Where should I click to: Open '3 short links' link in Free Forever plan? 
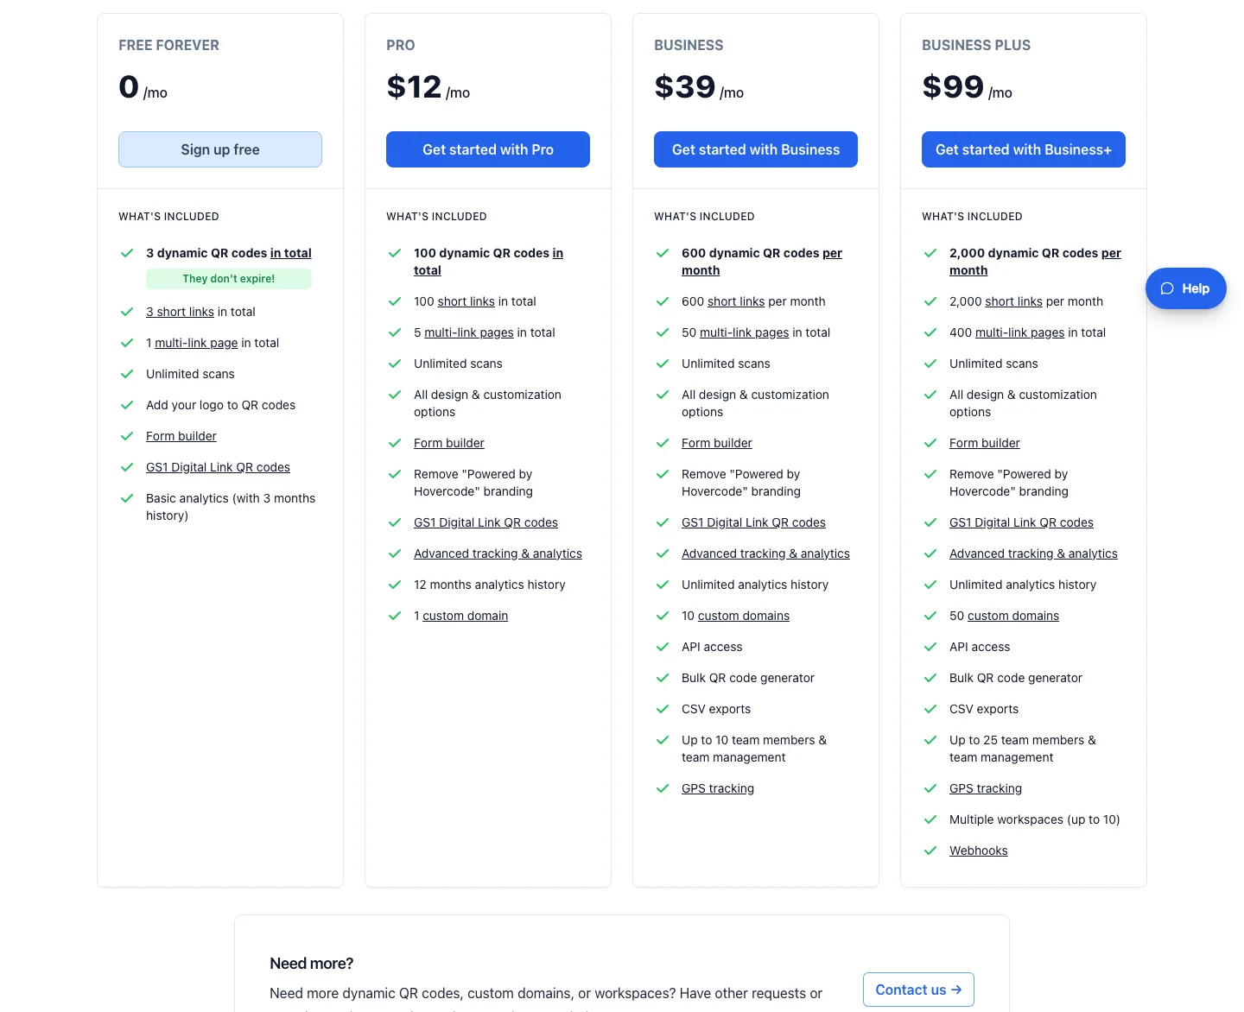coord(180,312)
